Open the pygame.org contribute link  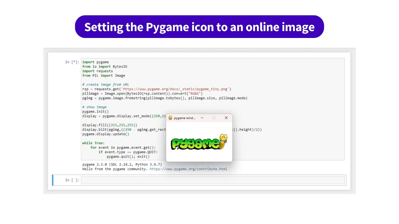pos(188,169)
